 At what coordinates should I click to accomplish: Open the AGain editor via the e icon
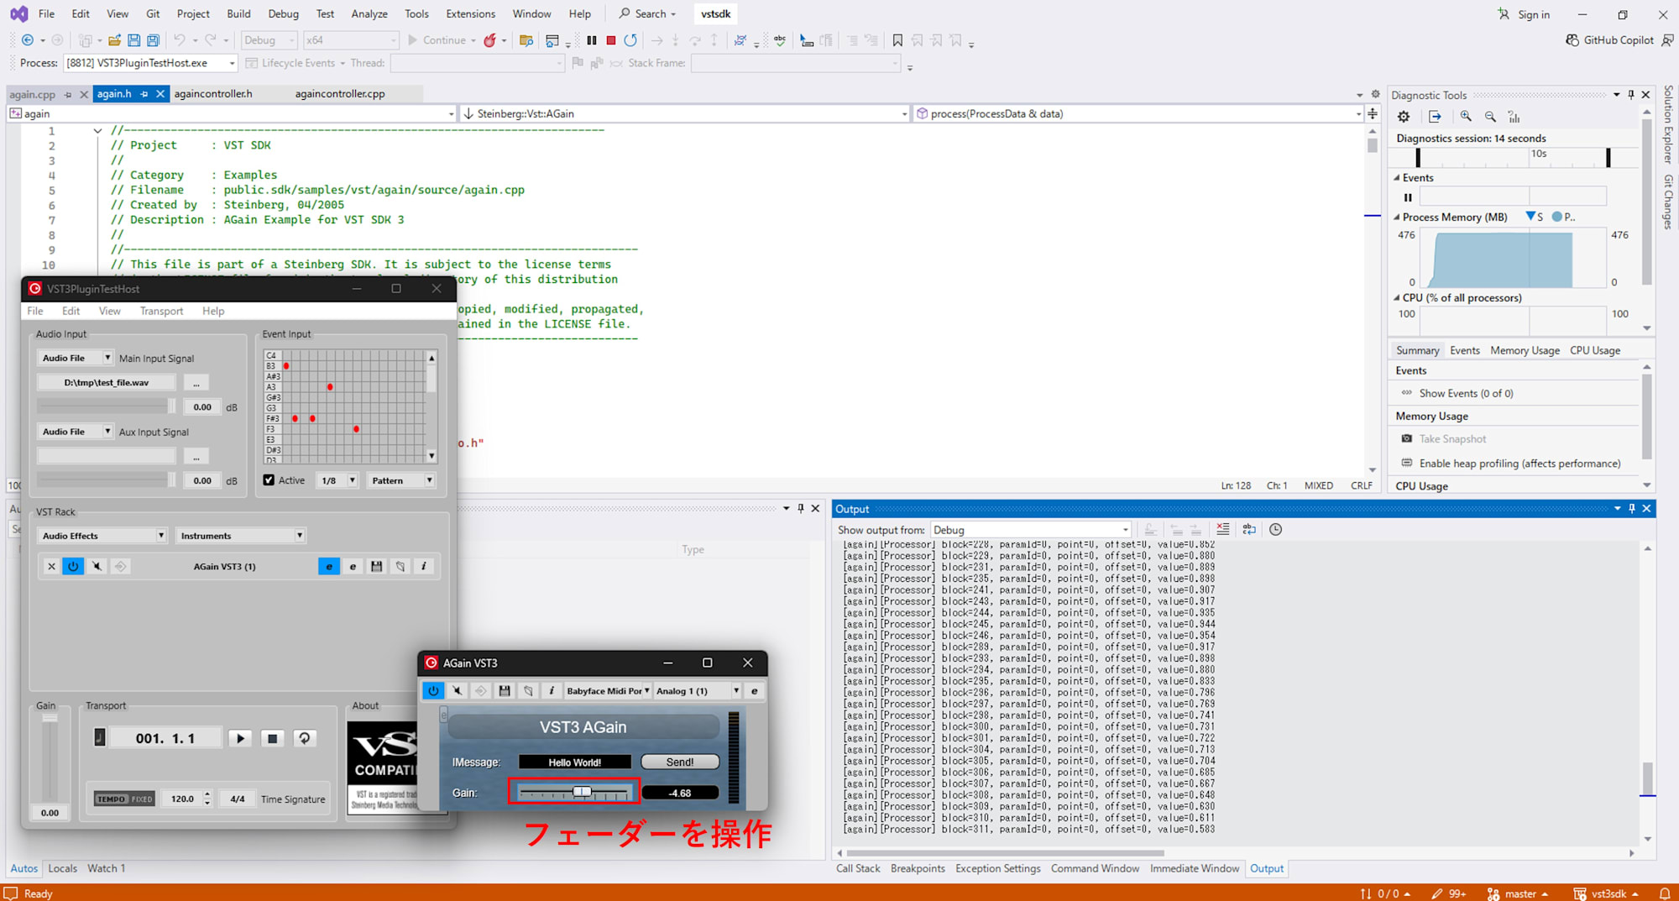[328, 566]
